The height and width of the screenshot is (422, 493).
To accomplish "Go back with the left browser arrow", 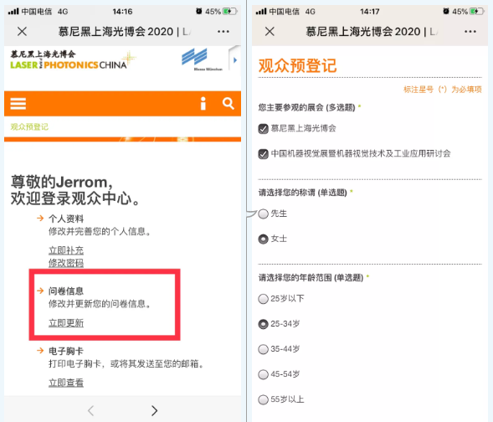I will (91, 410).
